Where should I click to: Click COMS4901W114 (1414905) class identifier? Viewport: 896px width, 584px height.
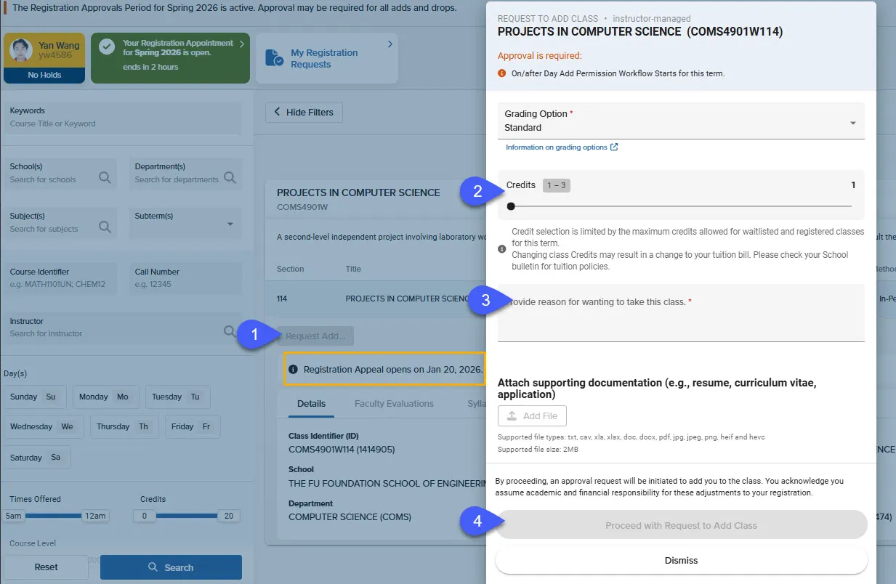pyautogui.click(x=342, y=449)
